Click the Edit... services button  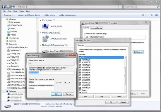click(x=102, y=97)
